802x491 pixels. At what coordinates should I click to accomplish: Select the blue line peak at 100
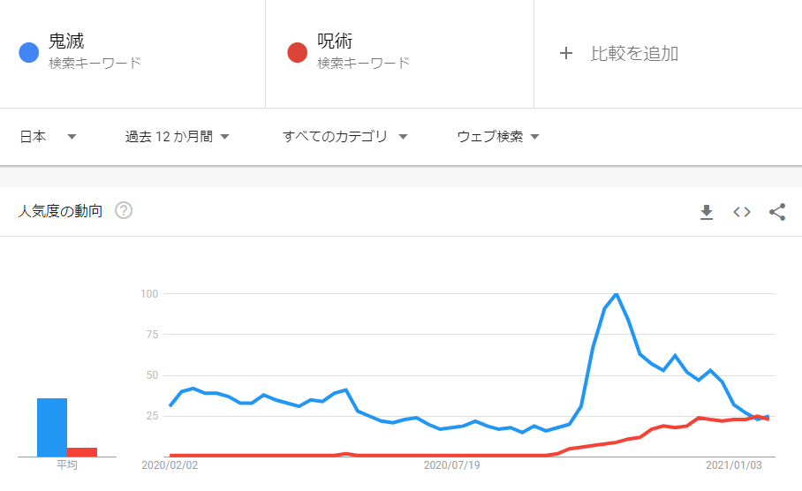(617, 294)
